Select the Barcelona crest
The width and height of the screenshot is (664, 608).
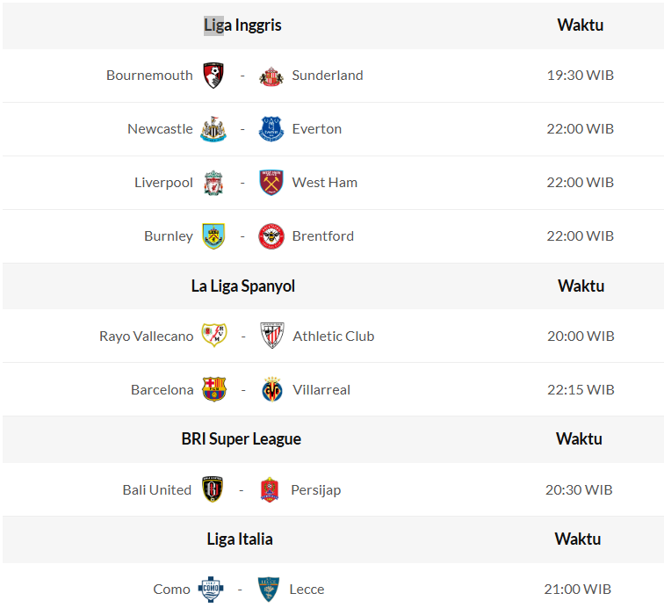click(x=214, y=389)
